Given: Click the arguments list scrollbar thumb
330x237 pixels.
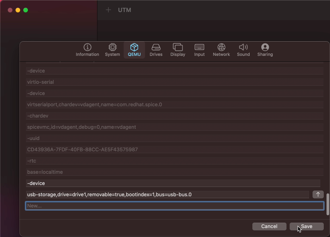Looking at the screenshot, I should pos(327,204).
